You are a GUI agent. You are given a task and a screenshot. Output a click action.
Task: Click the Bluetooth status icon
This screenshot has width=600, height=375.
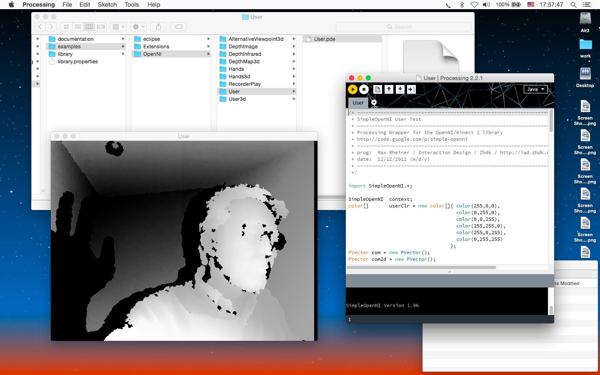tap(462, 5)
